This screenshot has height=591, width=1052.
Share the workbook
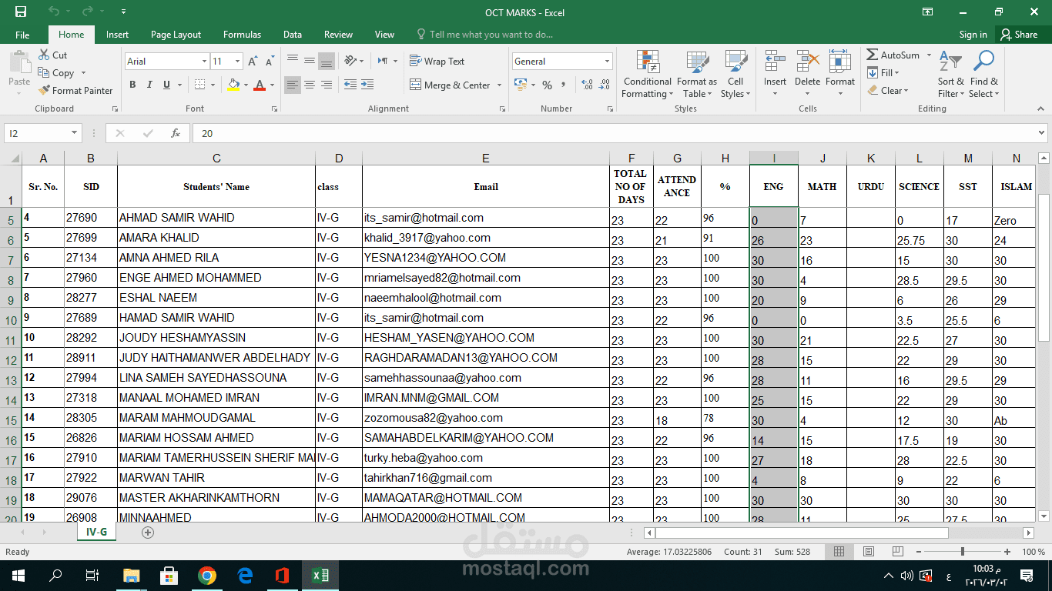1018,35
